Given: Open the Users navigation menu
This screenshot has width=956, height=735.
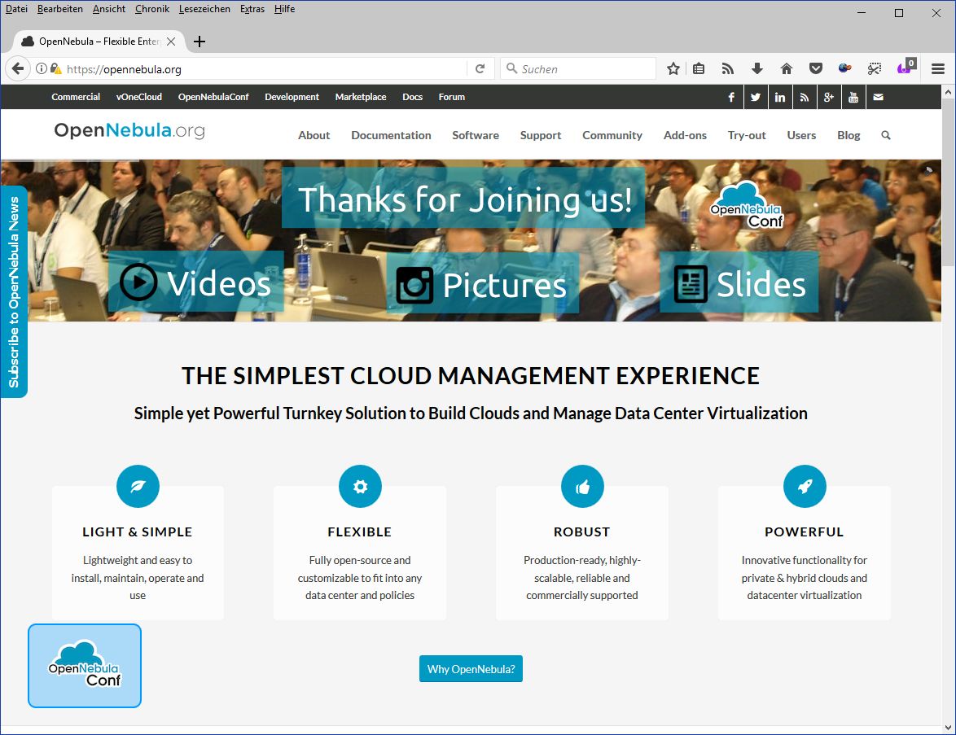Looking at the screenshot, I should (801, 135).
